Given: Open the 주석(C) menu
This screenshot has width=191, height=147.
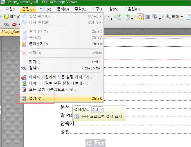Looking at the screenshot, I should (x=80, y=9).
